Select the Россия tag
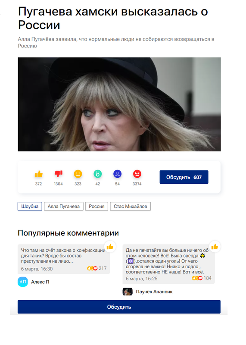Image resolution: width=246 pixels, height=345 pixels. (x=97, y=207)
